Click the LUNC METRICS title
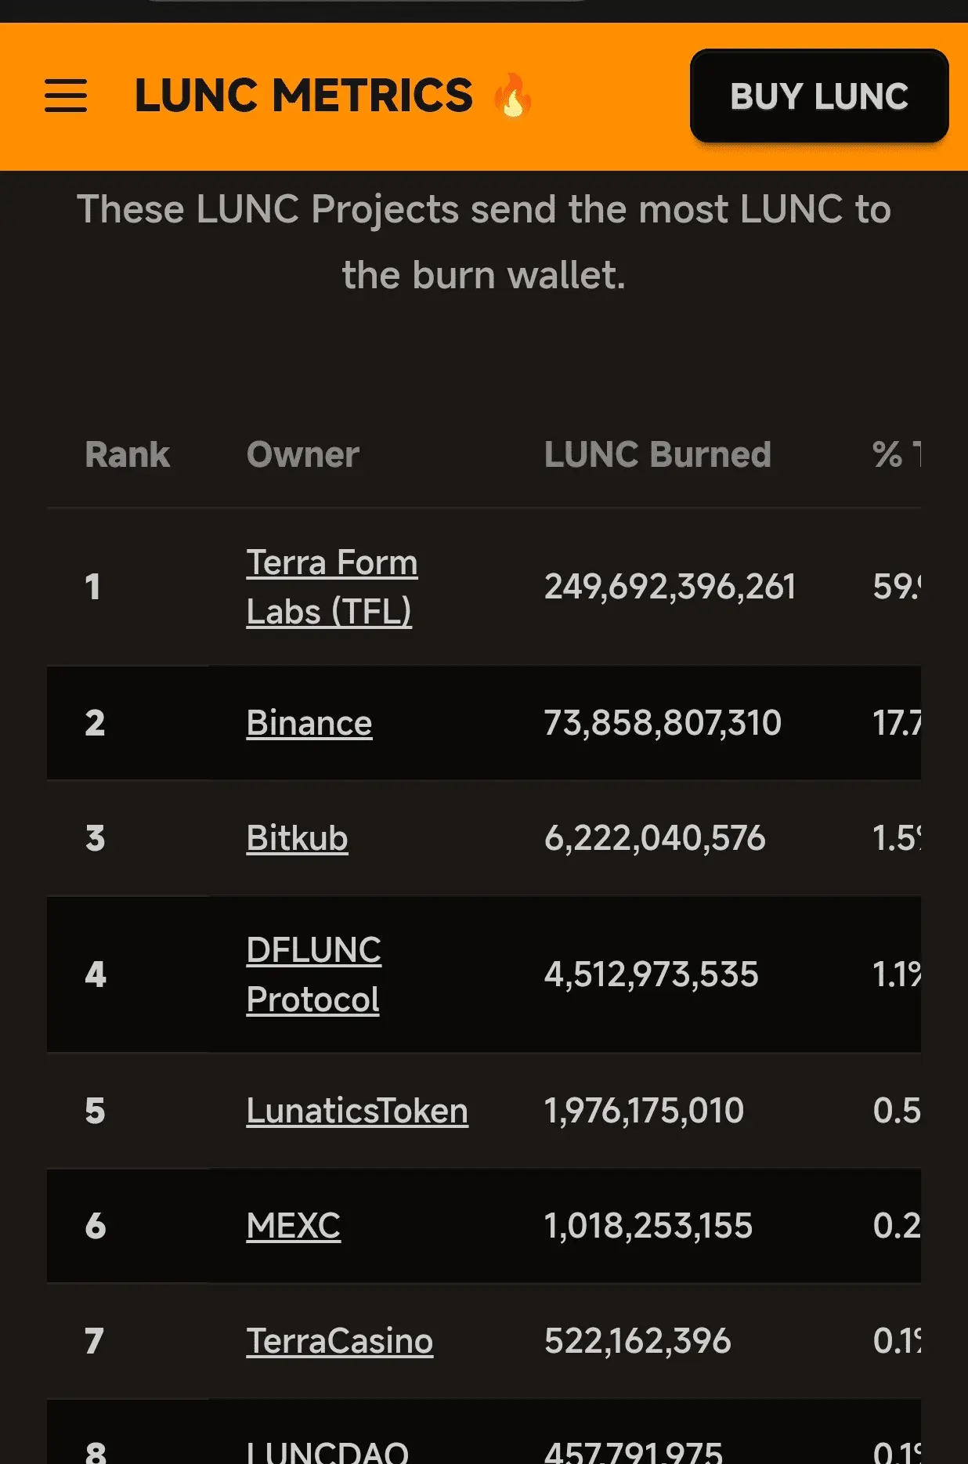This screenshot has height=1464, width=968. point(304,96)
